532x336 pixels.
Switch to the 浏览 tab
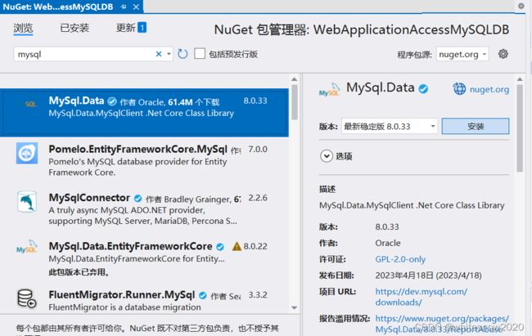click(x=23, y=28)
